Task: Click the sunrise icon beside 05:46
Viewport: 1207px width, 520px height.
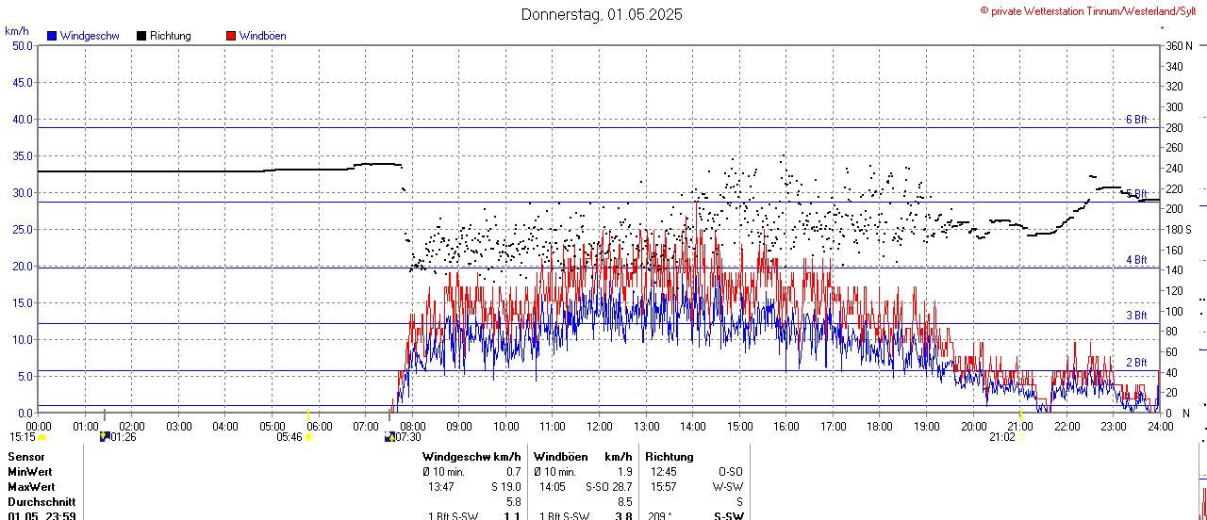Action: [x=307, y=437]
